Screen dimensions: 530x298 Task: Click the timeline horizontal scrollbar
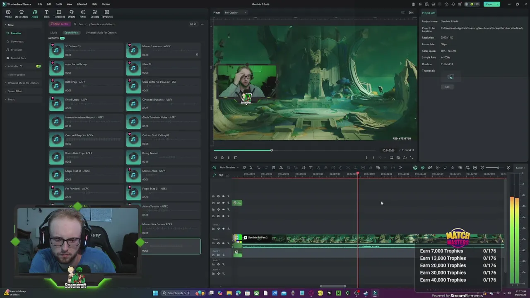[x=333, y=286]
